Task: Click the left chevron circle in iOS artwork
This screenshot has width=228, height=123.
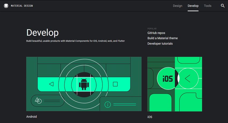Action: [x=187, y=78]
